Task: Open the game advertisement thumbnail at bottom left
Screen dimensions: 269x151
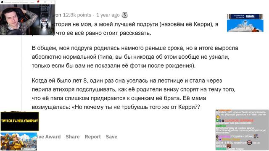Action: (18, 141)
